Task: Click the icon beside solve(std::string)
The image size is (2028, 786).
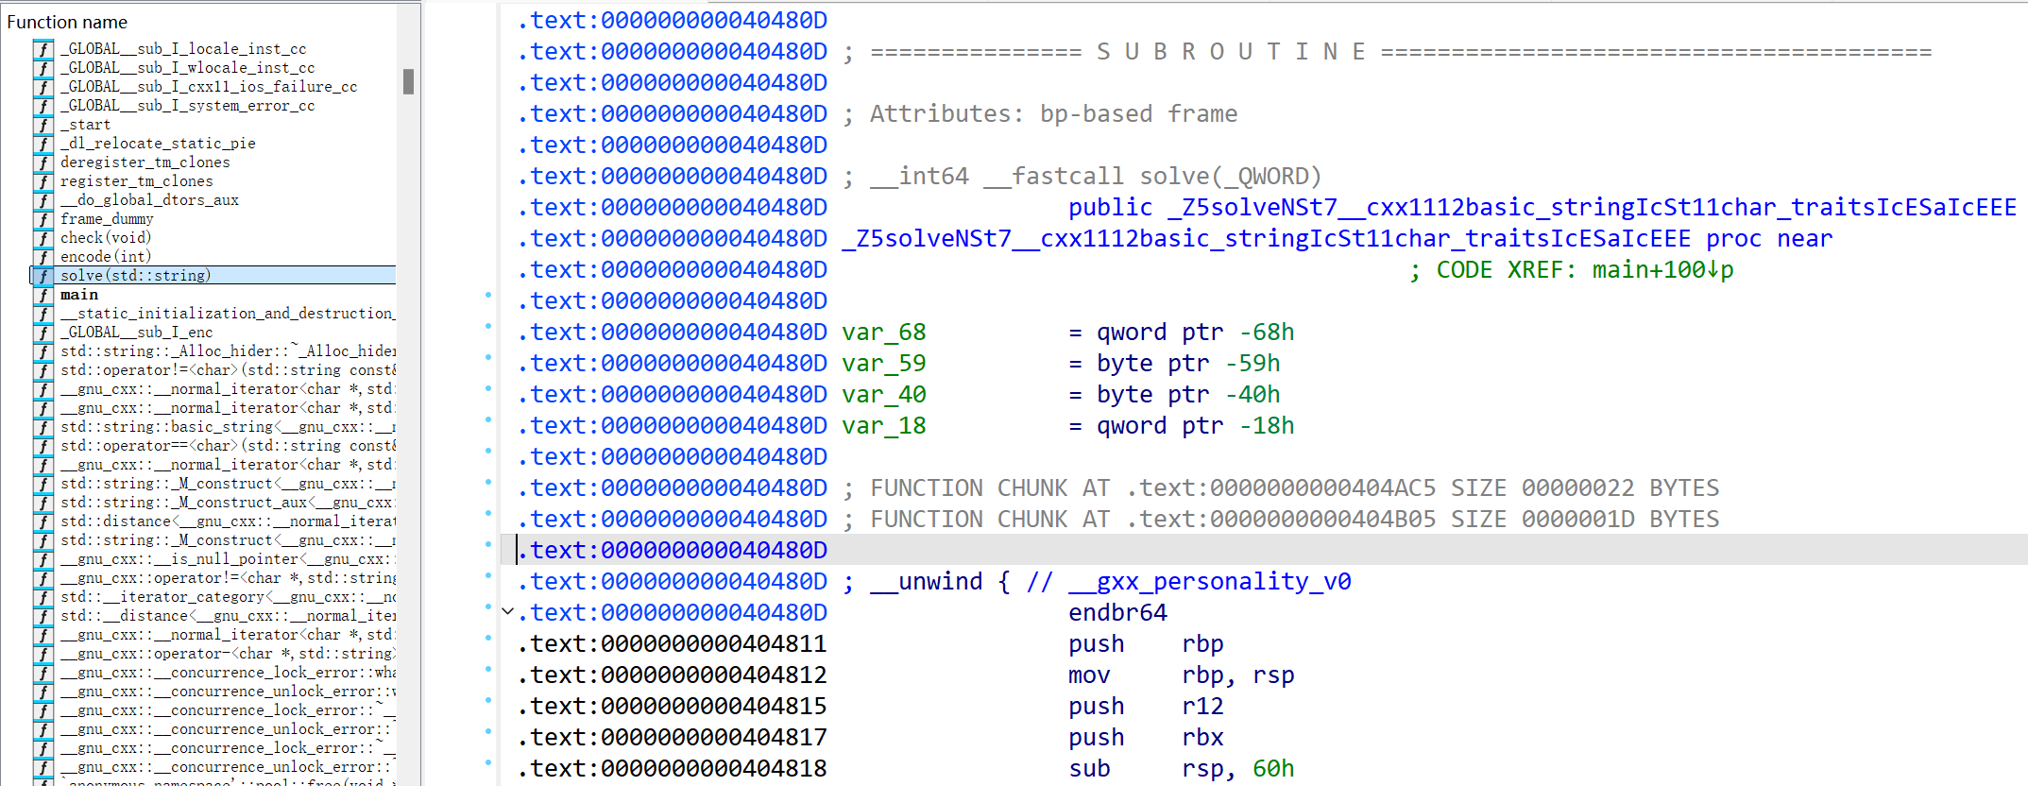Action: coord(43,276)
